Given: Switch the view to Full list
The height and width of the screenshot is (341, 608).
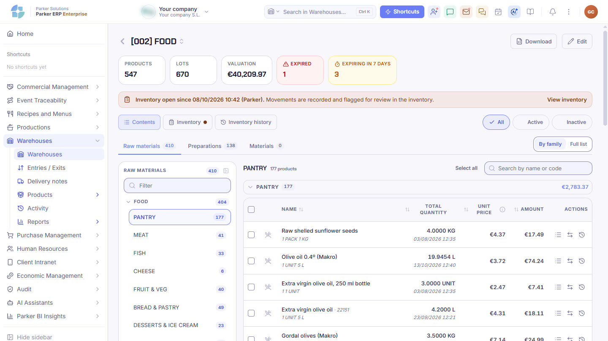Looking at the screenshot, I should click(578, 144).
